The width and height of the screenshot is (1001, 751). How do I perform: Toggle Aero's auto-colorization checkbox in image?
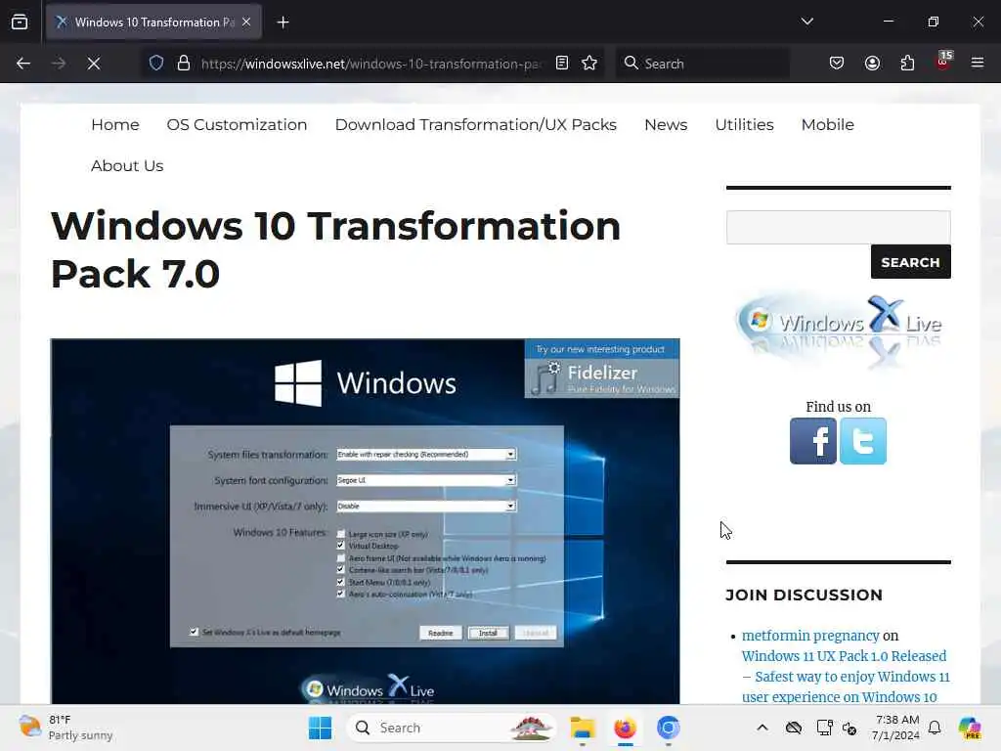pyautogui.click(x=341, y=594)
